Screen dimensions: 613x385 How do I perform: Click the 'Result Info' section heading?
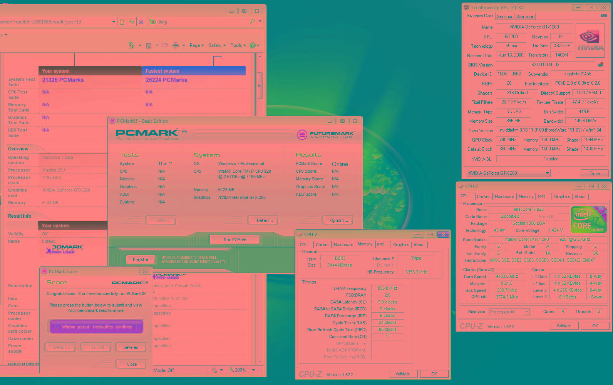coord(20,216)
